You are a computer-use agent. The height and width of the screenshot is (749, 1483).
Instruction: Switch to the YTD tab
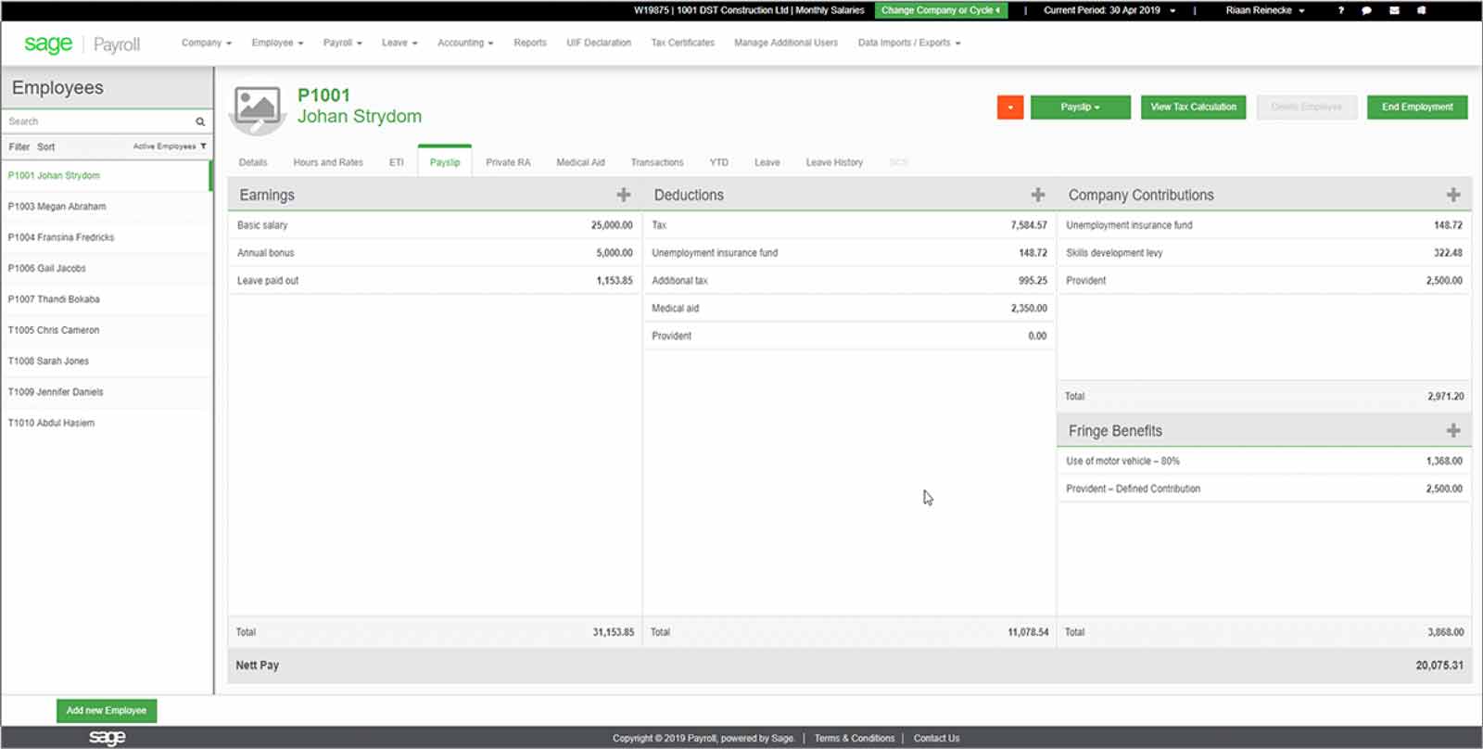[x=719, y=162]
